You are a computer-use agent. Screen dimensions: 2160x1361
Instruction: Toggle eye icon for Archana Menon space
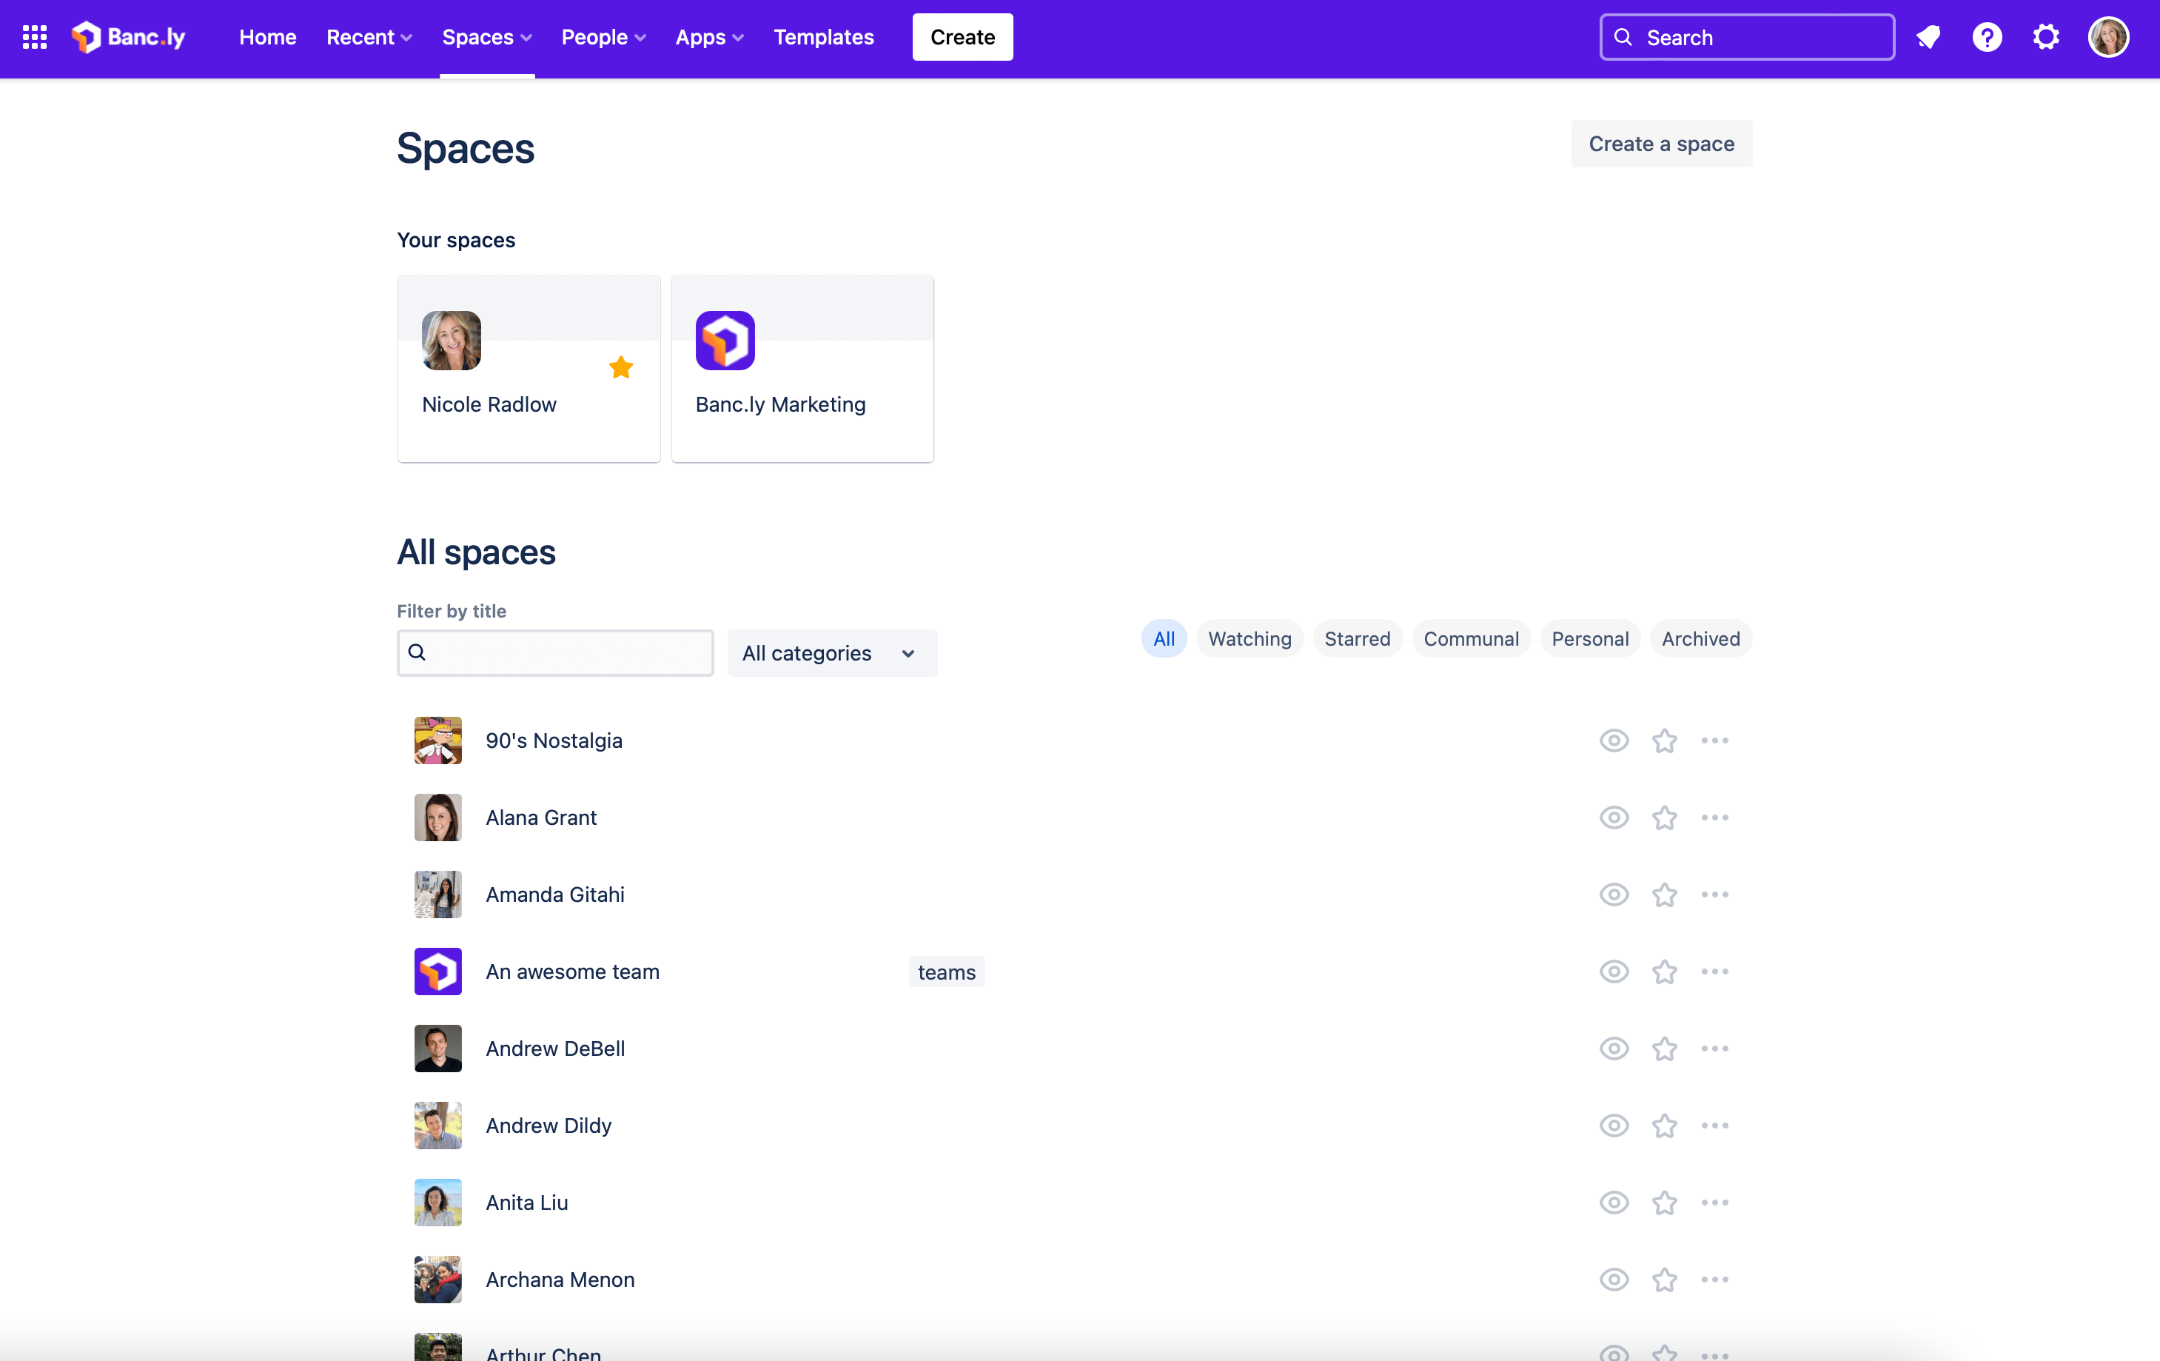[1613, 1280]
